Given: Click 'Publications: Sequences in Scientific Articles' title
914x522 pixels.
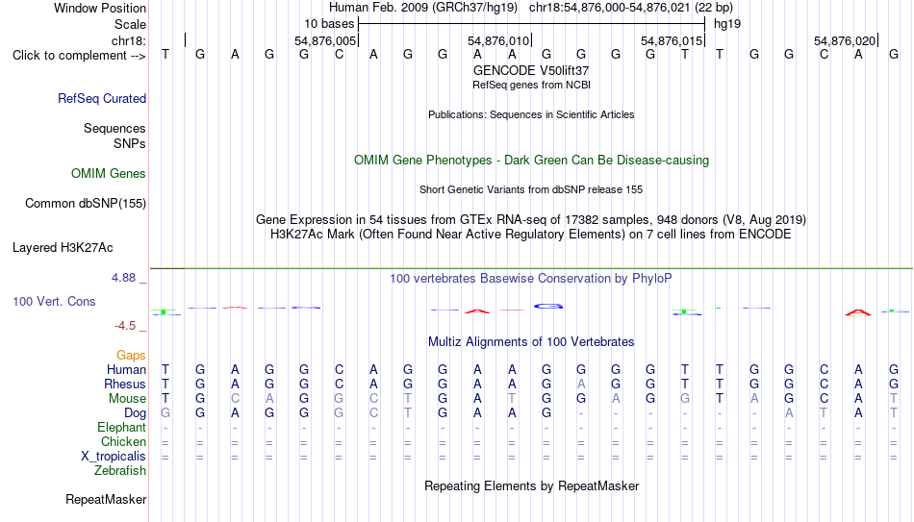Looking at the screenshot, I should point(531,114).
